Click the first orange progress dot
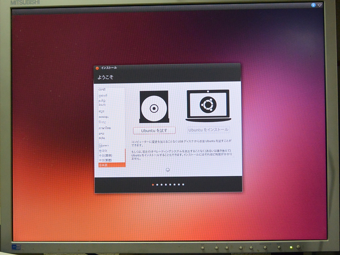 pos(153,185)
